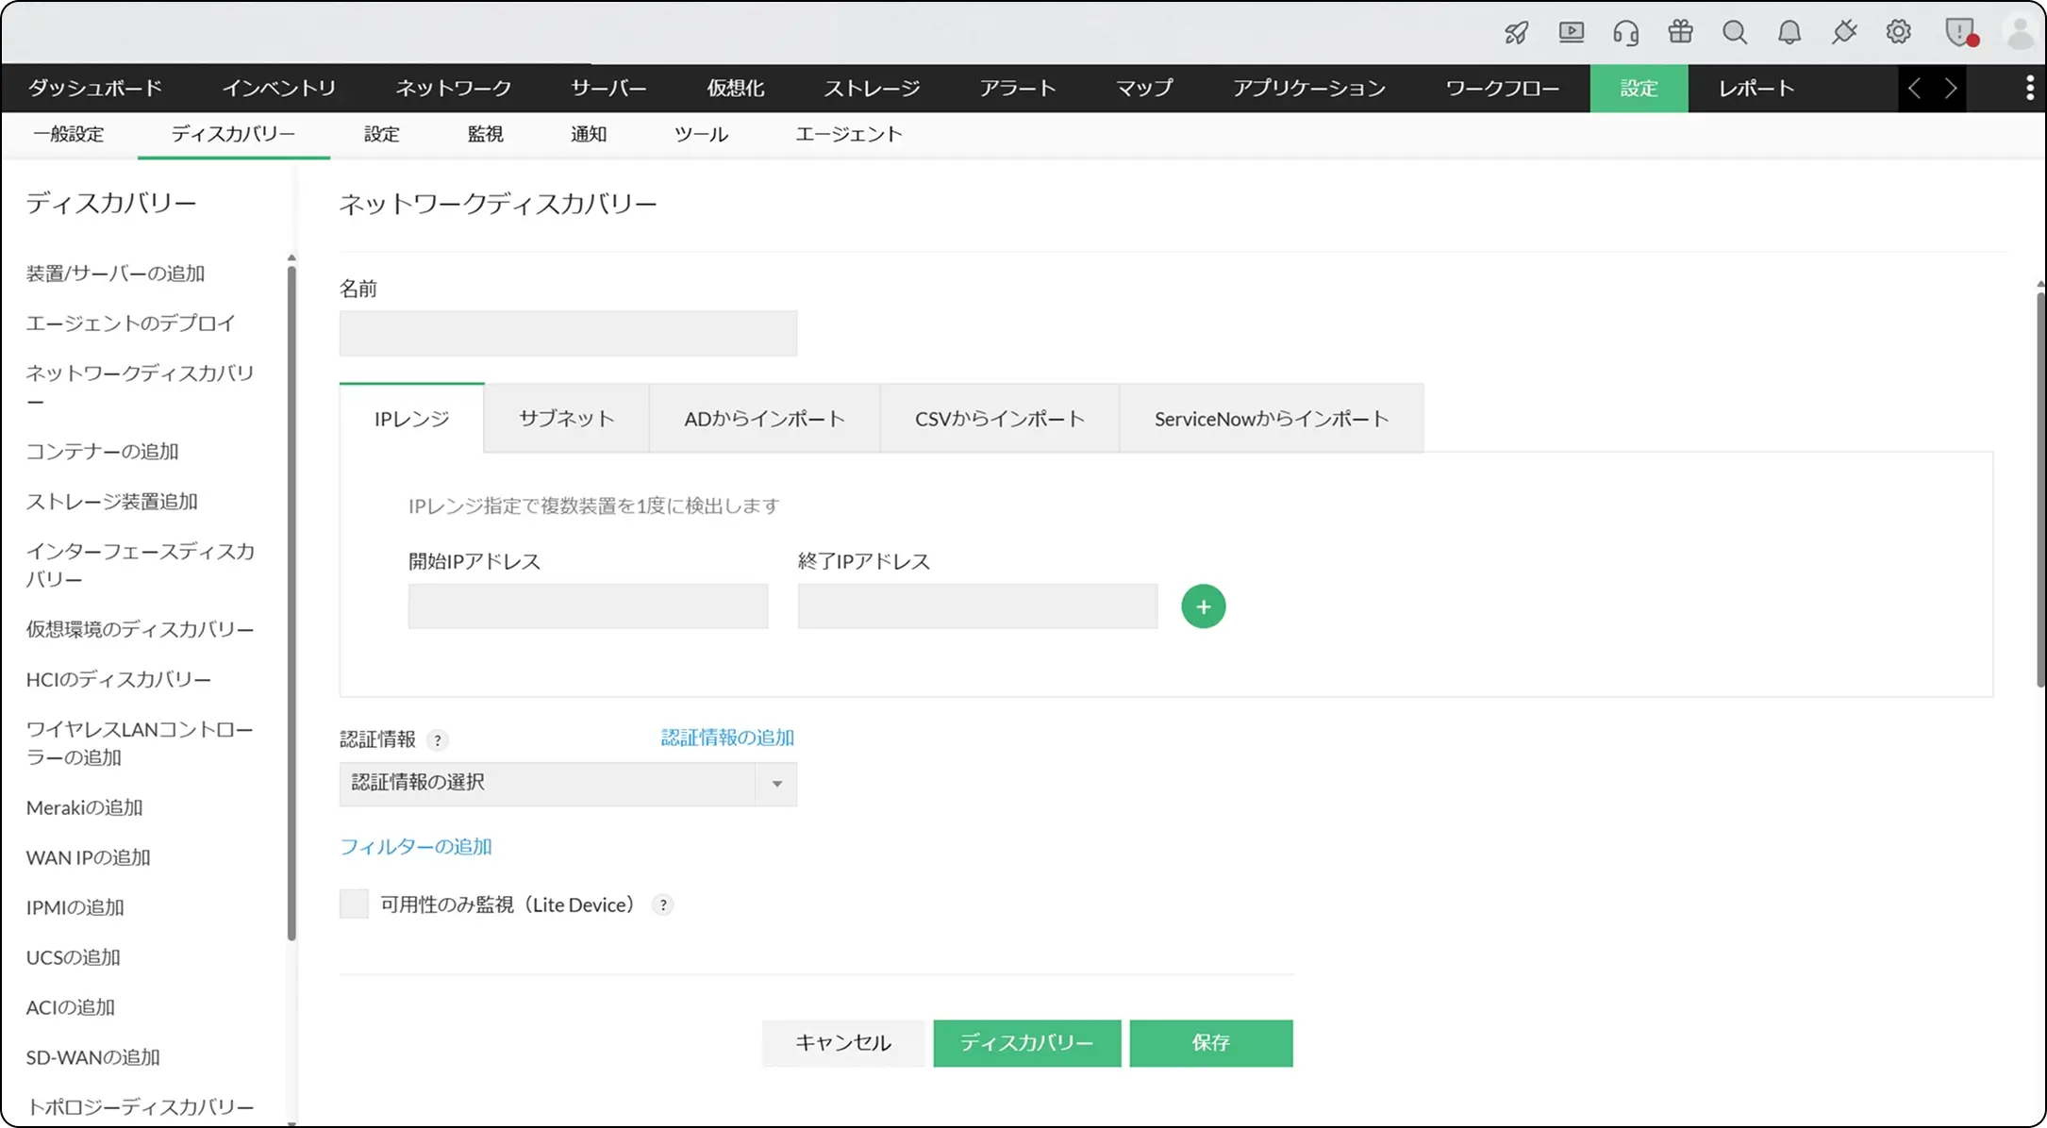
Task: Open the レポート menu item
Action: (x=1756, y=89)
